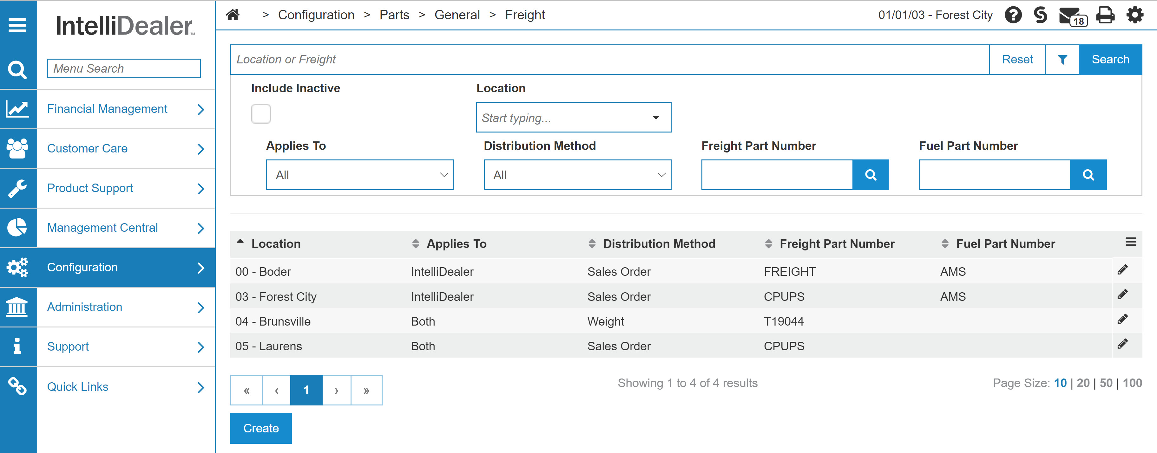The width and height of the screenshot is (1157, 453).
Task: Click the Support info icon
Action: point(17,346)
